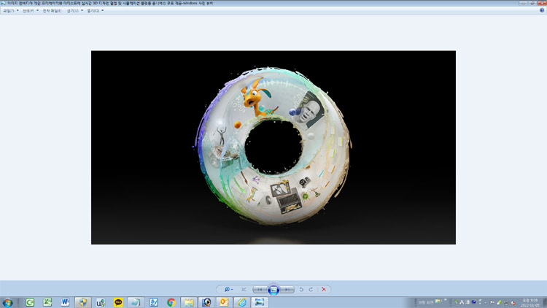Rotate the photo counterclockwise
The height and width of the screenshot is (308, 547).
point(301,289)
